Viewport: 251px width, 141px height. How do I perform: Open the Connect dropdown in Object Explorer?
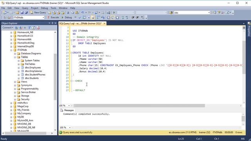[x=8, y=28]
